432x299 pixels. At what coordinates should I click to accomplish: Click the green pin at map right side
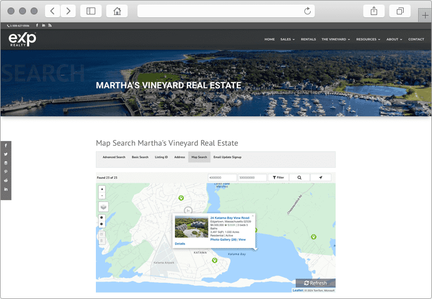tap(314, 237)
